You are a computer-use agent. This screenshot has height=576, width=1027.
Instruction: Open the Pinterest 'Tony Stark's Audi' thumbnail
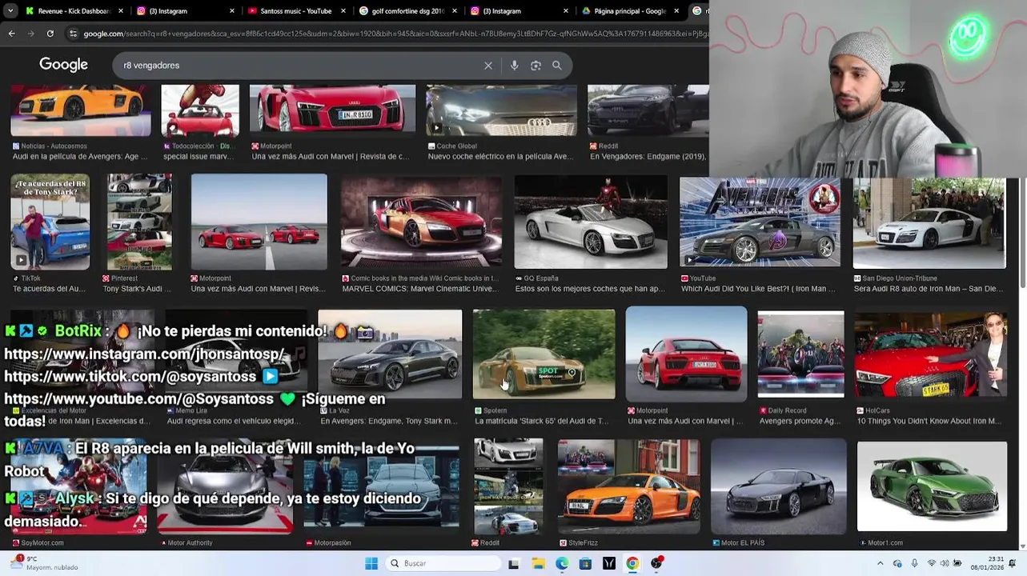(x=139, y=222)
